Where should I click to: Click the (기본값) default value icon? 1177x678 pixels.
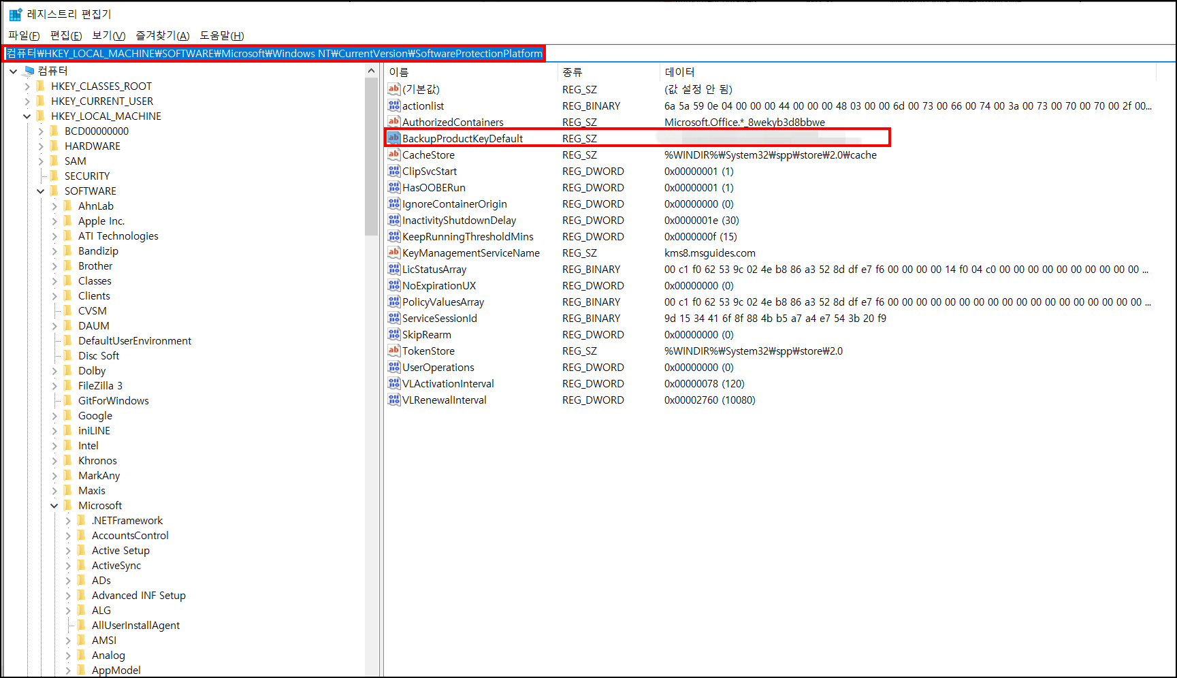pos(394,89)
